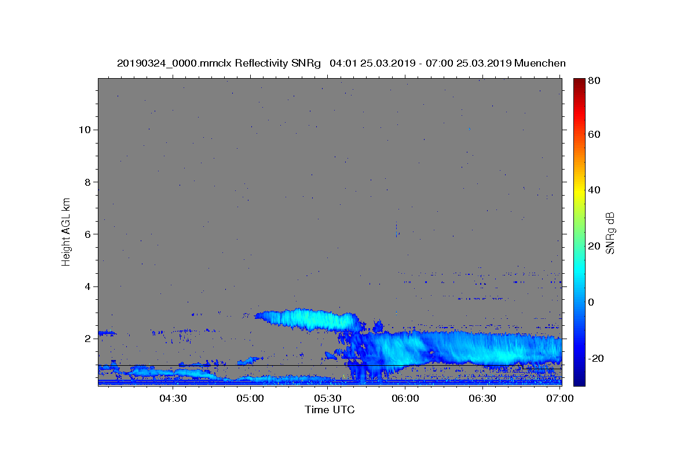This screenshot has width=695, height=463.
Task: Click the 'Muenchen' location label in the title
Action: pyautogui.click(x=540, y=63)
